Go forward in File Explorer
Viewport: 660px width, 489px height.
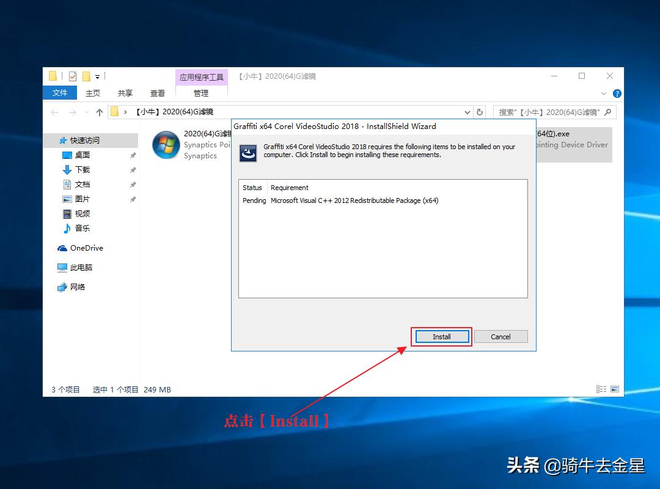[72, 112]
